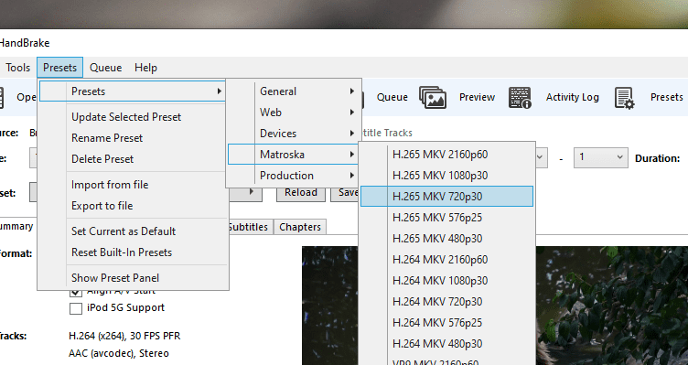Open the Chapters tab
Image resolution: width=688 pixels, height=365 pixels.
(300, 227)
